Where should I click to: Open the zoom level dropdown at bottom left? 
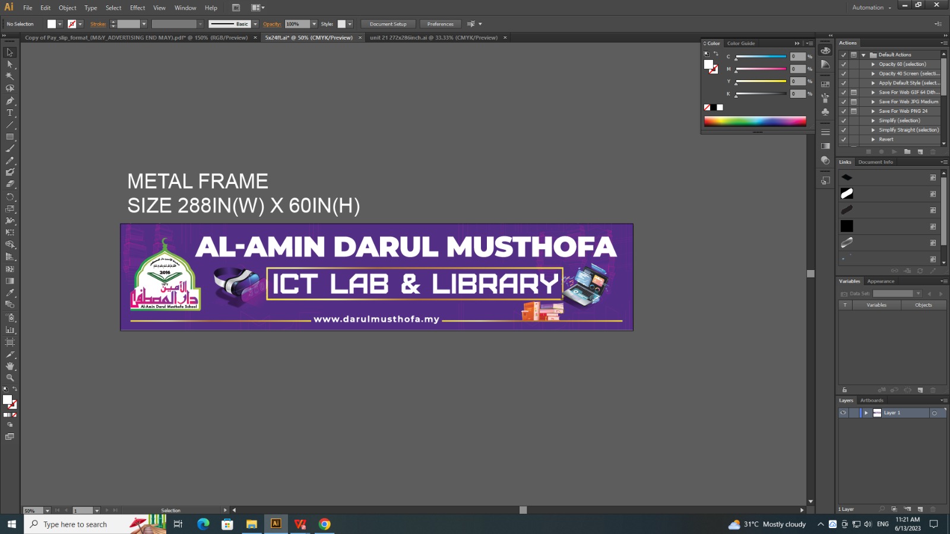47,510
